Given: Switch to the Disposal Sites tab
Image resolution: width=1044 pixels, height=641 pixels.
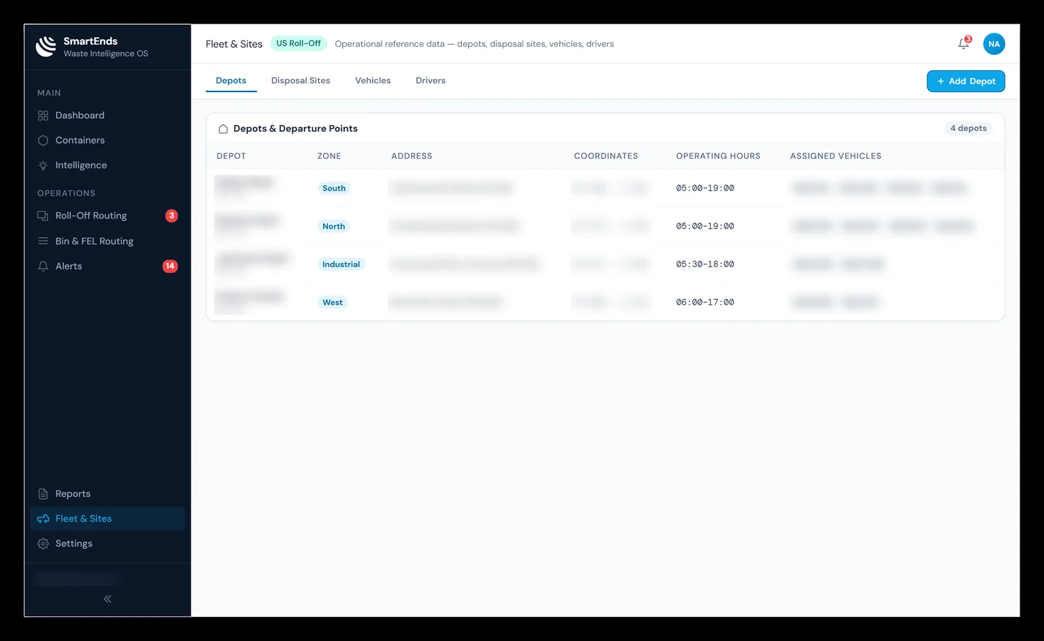Looking at the screenshot, I should (x=301, y=80).
